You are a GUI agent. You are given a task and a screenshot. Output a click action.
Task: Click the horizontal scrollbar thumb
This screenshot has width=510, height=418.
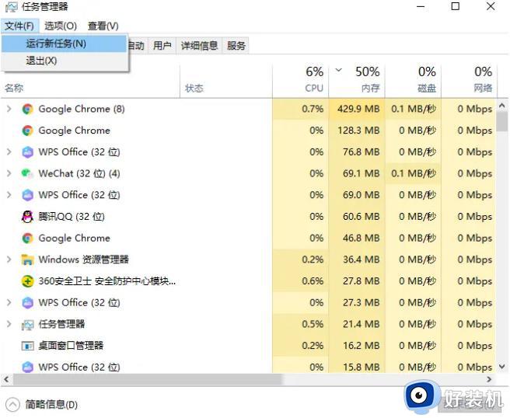[148, 379]
